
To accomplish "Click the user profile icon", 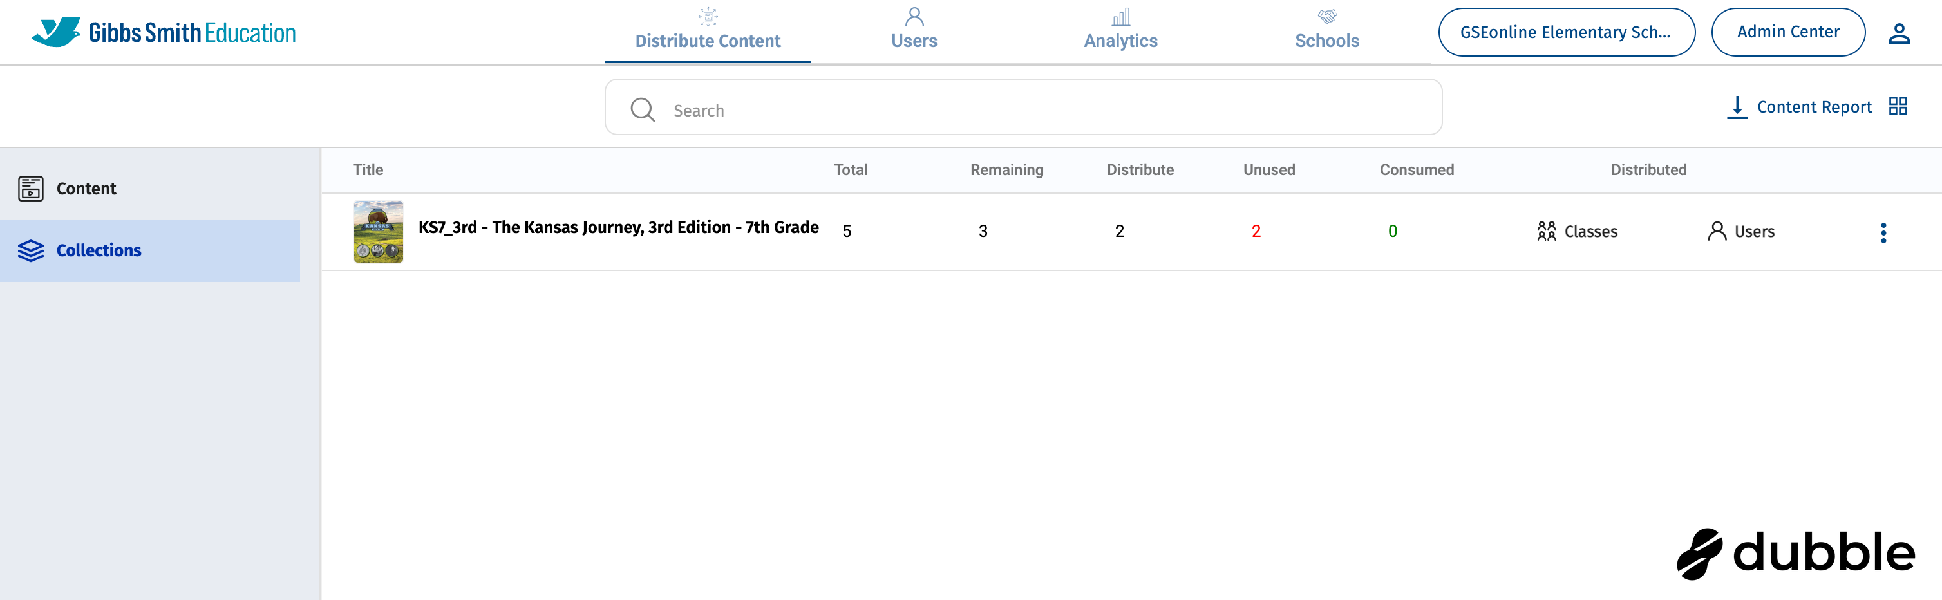I will click(x=1898, y=33).
